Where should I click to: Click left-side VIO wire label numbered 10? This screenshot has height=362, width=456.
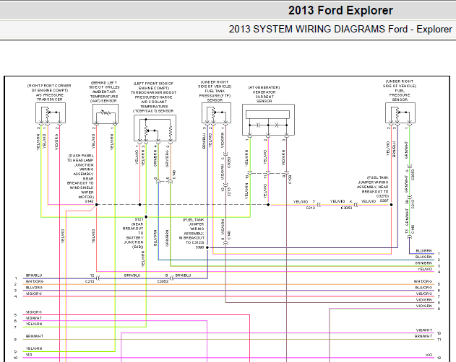pyautogui.click(x=29, y=355)
